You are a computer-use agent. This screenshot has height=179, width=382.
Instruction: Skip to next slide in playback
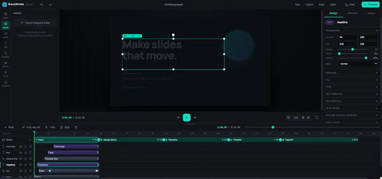coord(195,117)
